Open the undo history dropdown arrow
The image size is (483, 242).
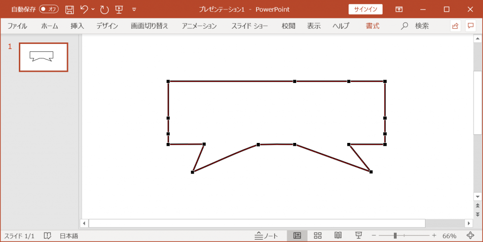pos(93,9)
